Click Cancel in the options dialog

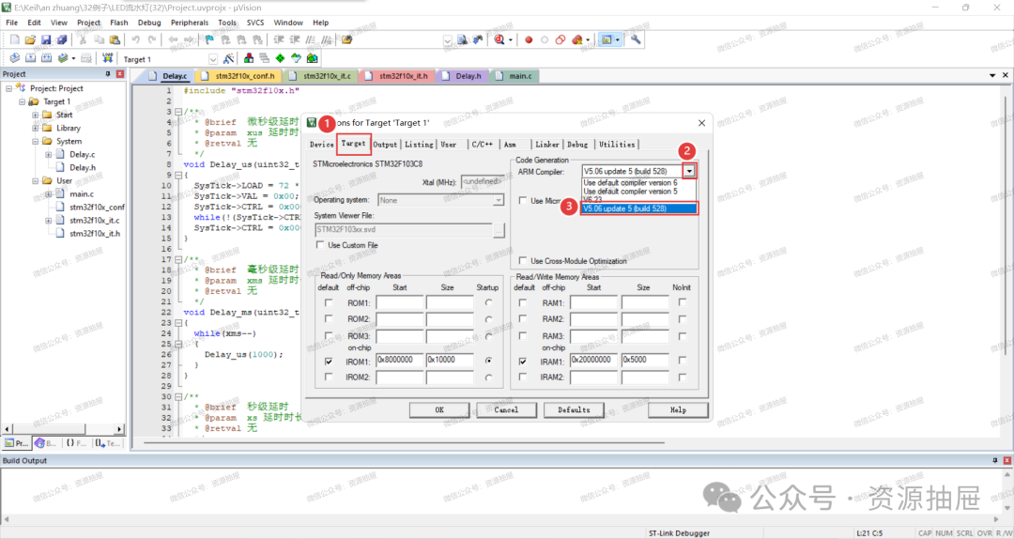coord(506,409)
